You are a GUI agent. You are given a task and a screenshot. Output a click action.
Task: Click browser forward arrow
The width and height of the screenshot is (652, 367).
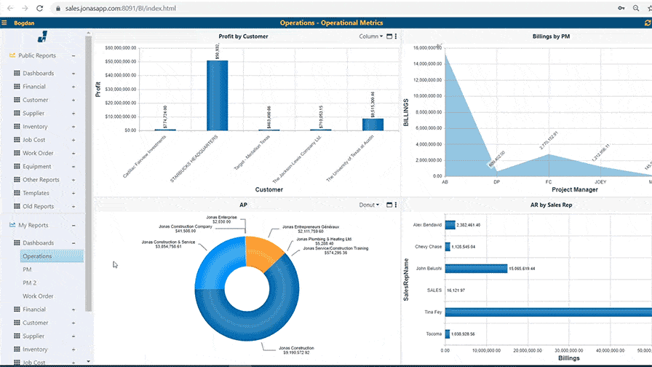coord(25,8)
